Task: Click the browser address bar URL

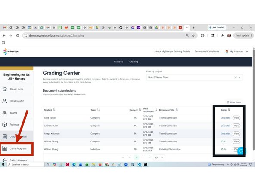Action: (x=56, y=36)
